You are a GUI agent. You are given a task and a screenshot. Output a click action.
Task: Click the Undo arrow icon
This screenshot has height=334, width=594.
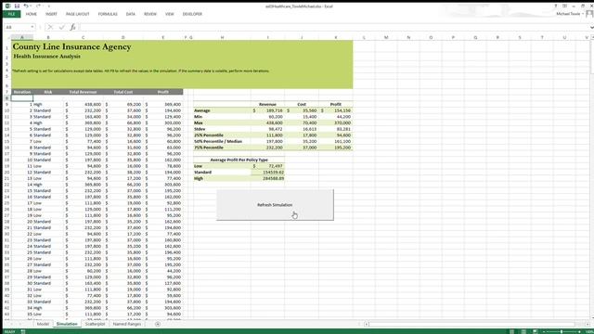point(26,6)
